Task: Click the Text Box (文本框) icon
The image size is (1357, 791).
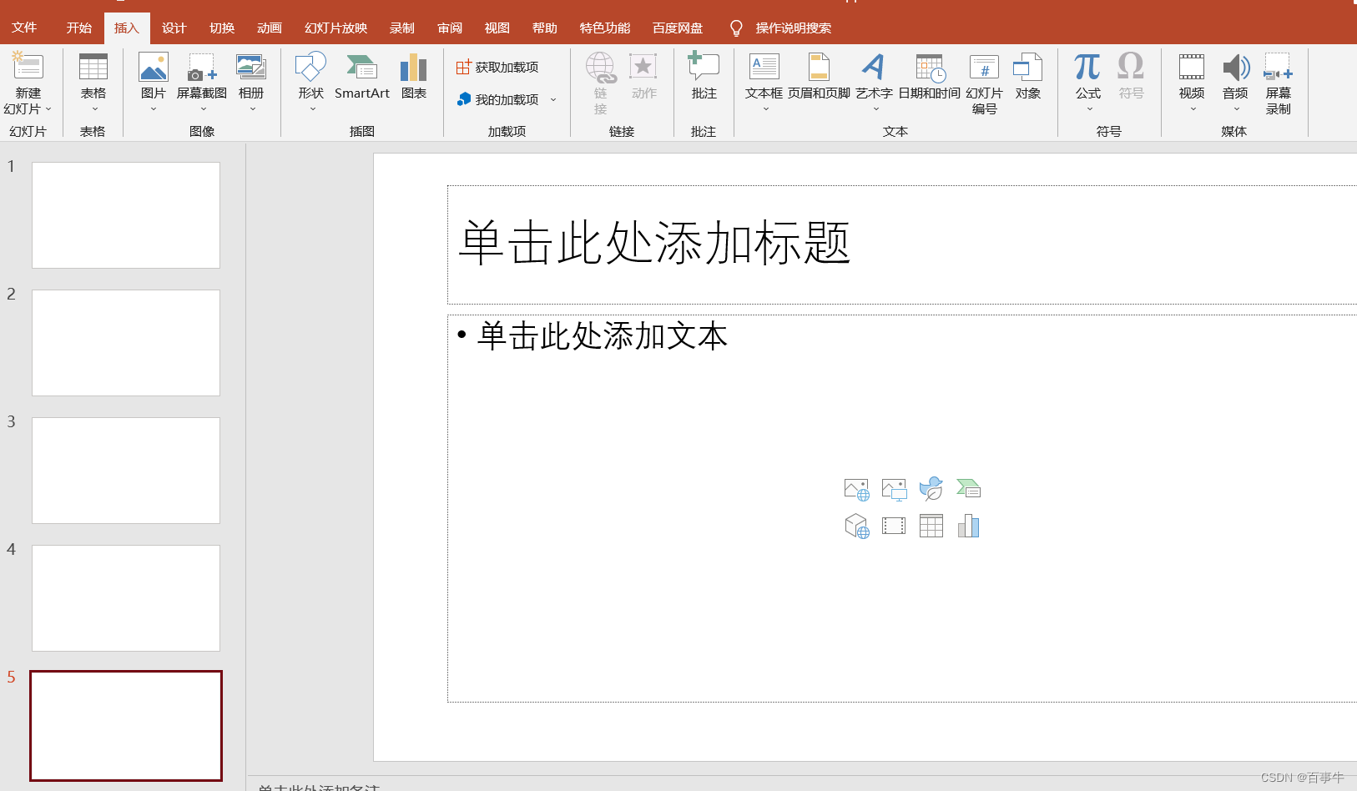Action: [764, 67]
